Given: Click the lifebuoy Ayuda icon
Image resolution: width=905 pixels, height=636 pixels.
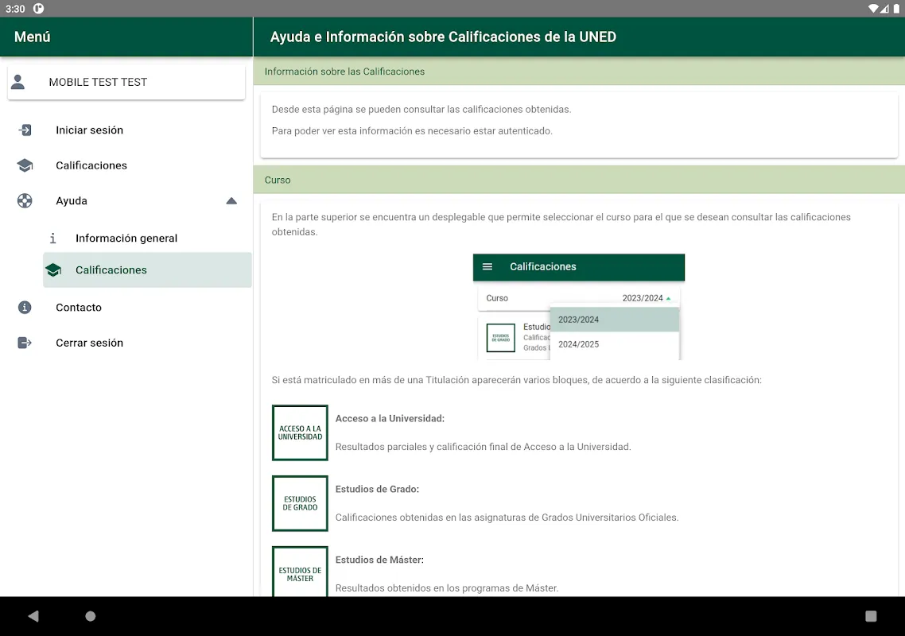Looking at the screenshot, I should (25, 201).
